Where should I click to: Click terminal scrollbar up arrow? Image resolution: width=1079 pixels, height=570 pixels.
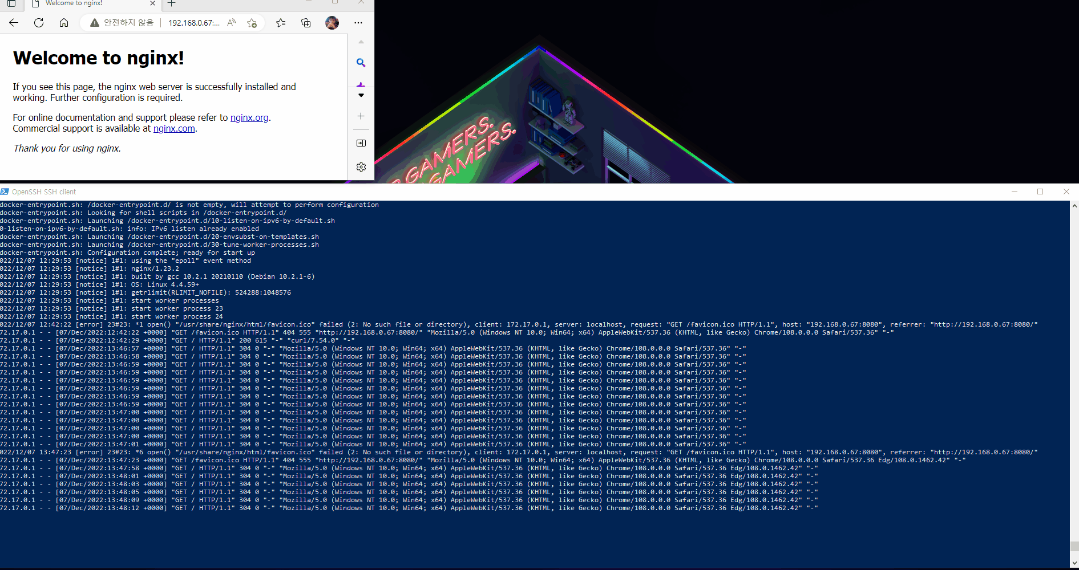[x=1074, y=206]
